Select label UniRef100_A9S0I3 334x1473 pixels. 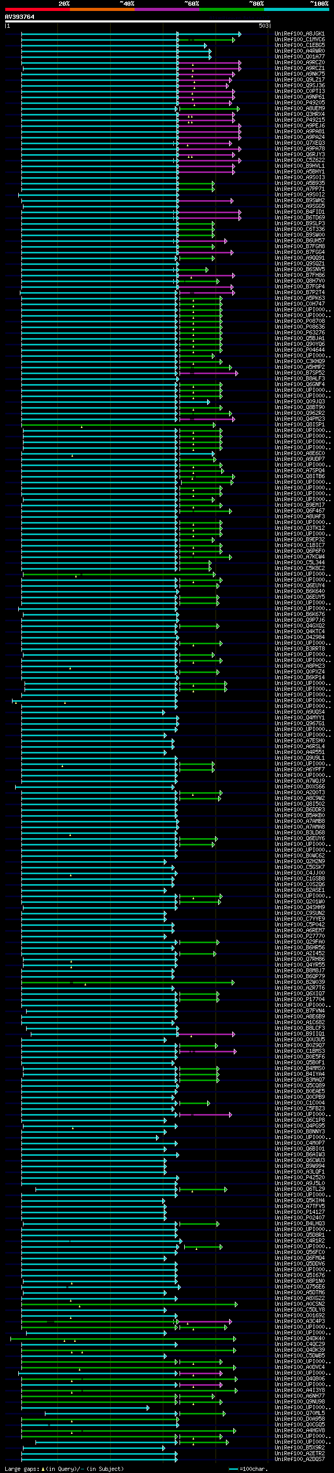click(x=300, y=177)
